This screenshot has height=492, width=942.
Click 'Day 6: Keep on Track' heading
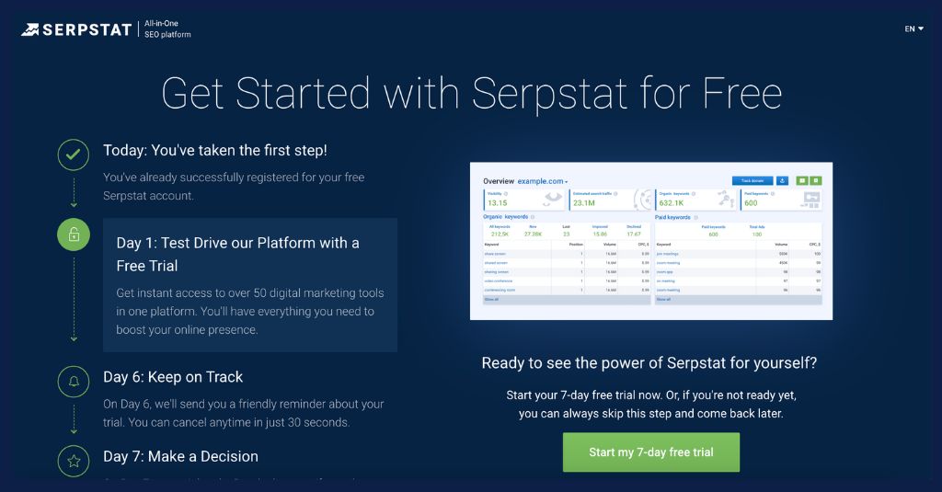(173, 377)
